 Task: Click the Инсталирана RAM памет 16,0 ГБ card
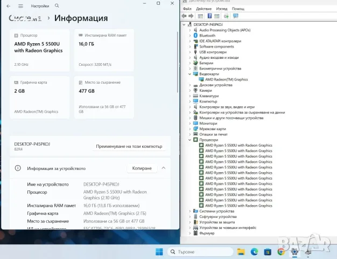104,50
